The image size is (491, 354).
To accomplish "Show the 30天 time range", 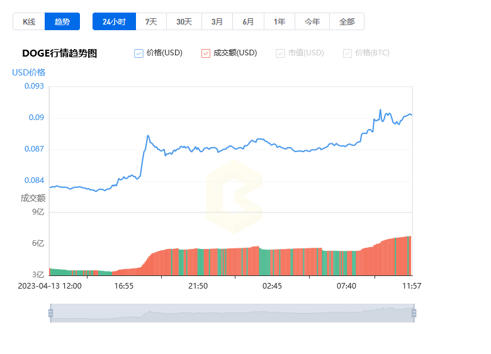I will (x=184, y=22).
